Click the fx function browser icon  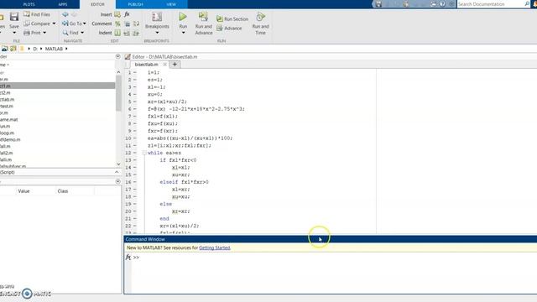tap(128, 258)
